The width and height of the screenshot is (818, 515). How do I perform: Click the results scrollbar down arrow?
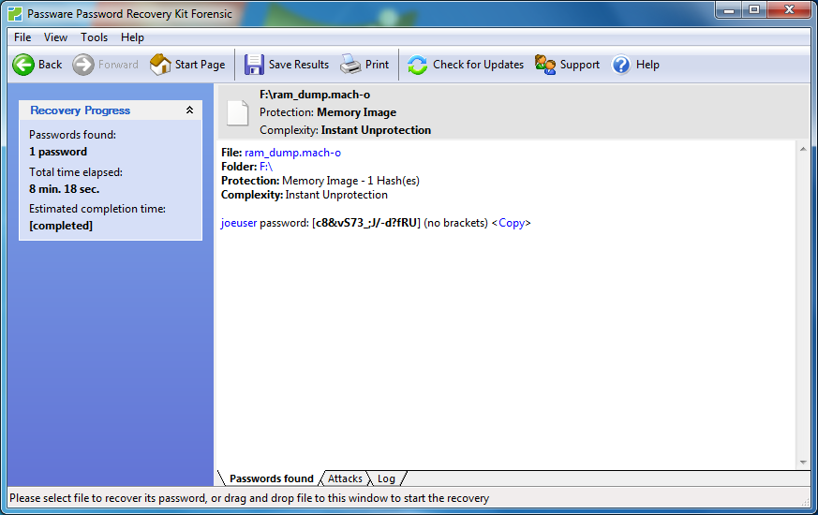pyautogui.click(x=802, y=463)
